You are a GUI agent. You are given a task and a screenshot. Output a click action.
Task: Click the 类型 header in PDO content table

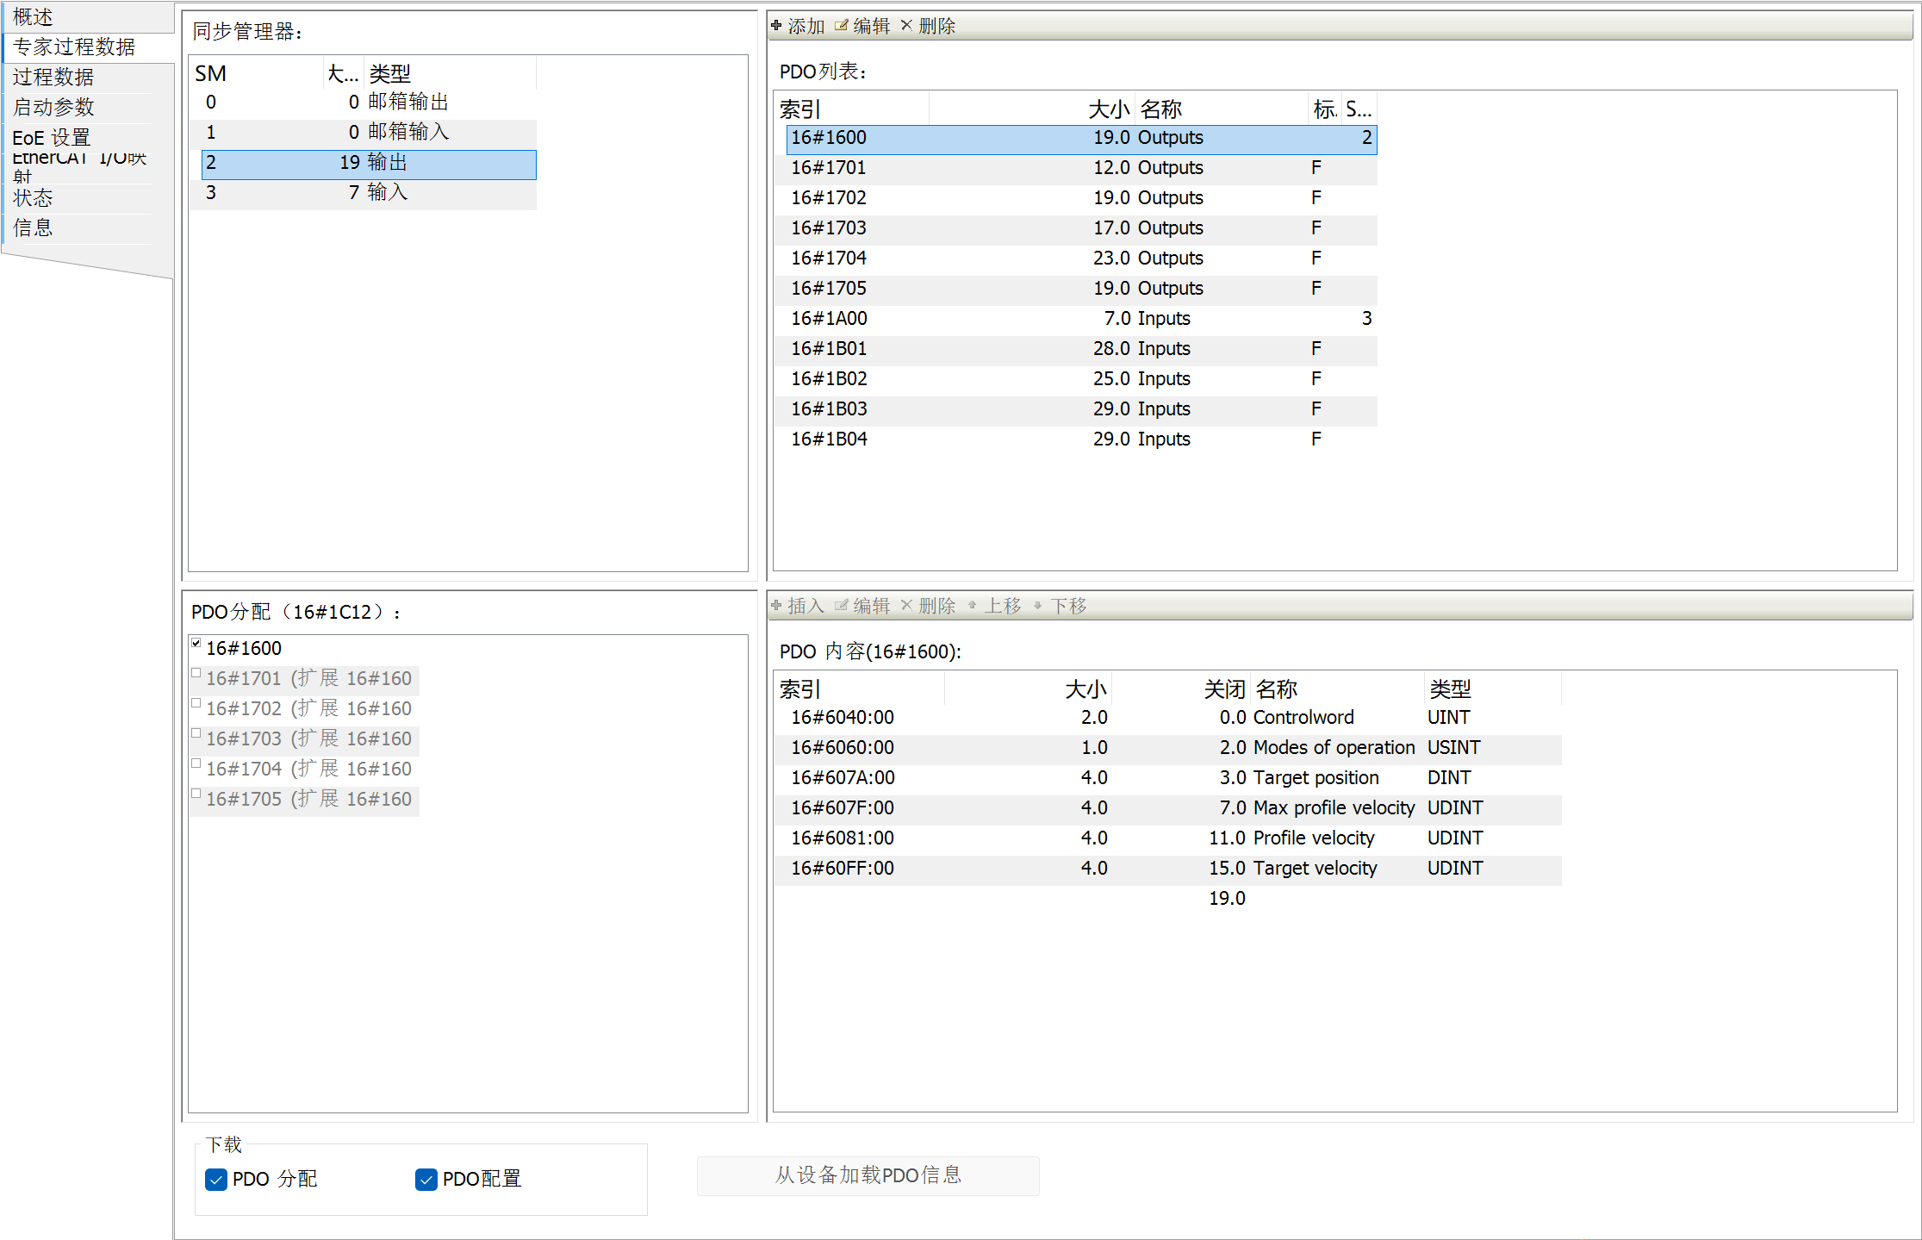1492,689
